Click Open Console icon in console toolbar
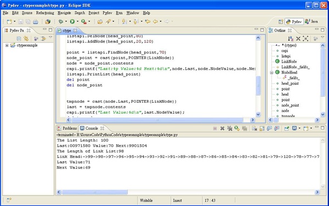This screenshot has width=329, height=206. coord(306,128)
